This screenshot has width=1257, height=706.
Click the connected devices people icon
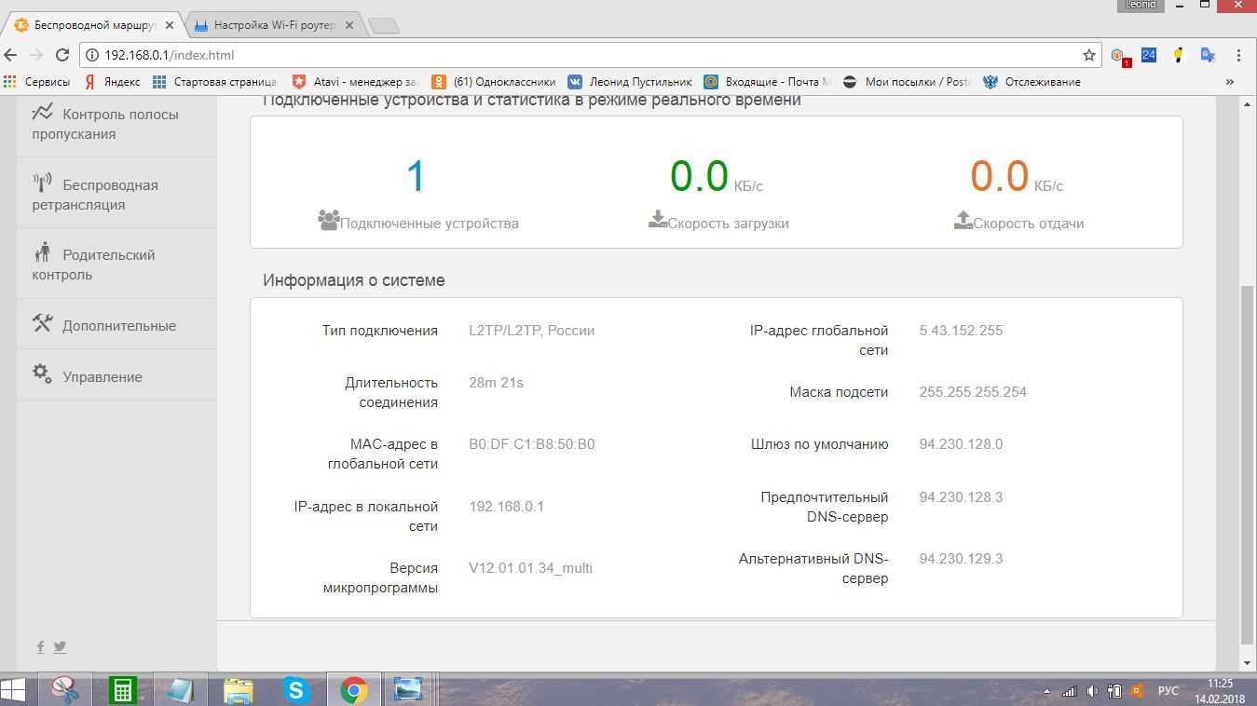point(328,220)
